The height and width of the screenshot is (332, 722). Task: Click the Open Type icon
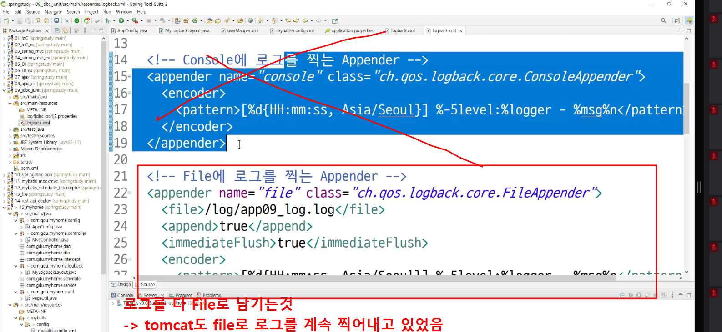210,20
